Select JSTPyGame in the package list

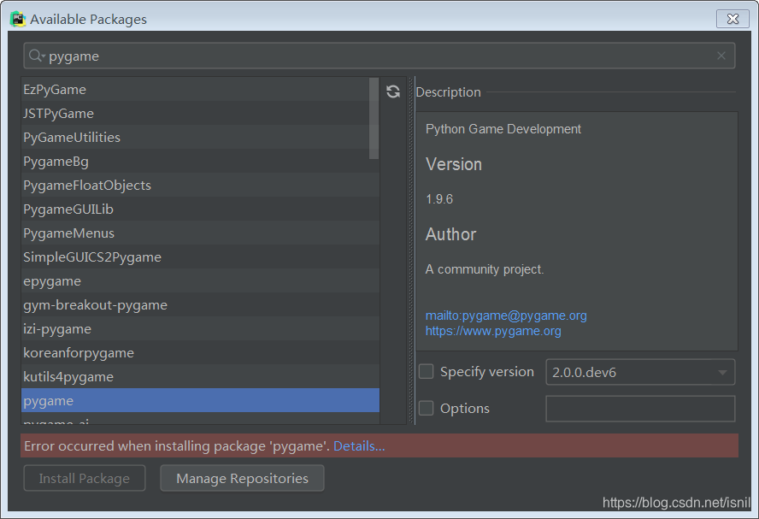coord(200,113)
